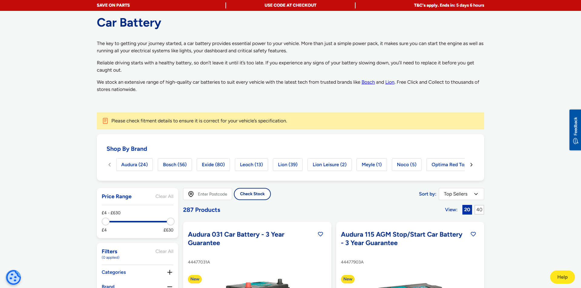Image resolution: width=581 pixels, height=288 pixels.
Task: Switch product view to 40 per page
Action: [479, 209]
